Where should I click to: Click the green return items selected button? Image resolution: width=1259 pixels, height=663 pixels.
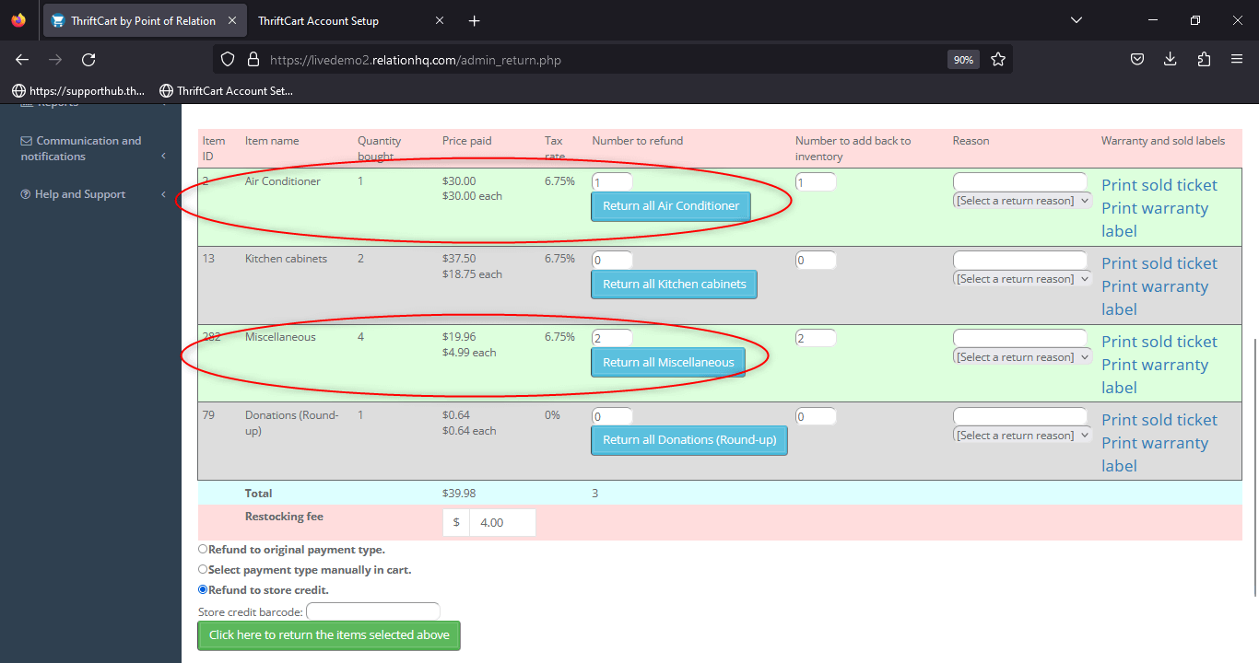tap(329, 635)
